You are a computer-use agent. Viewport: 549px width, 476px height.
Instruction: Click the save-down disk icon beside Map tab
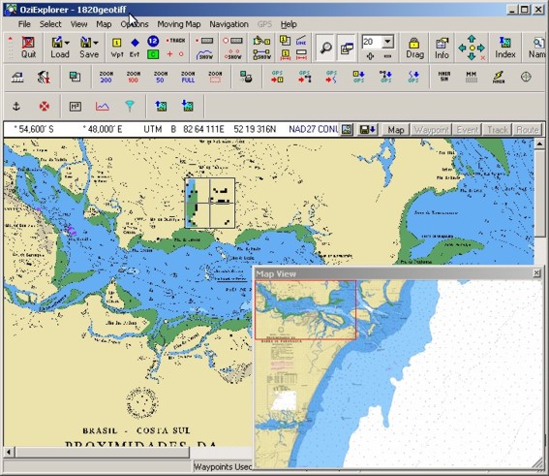367,130
